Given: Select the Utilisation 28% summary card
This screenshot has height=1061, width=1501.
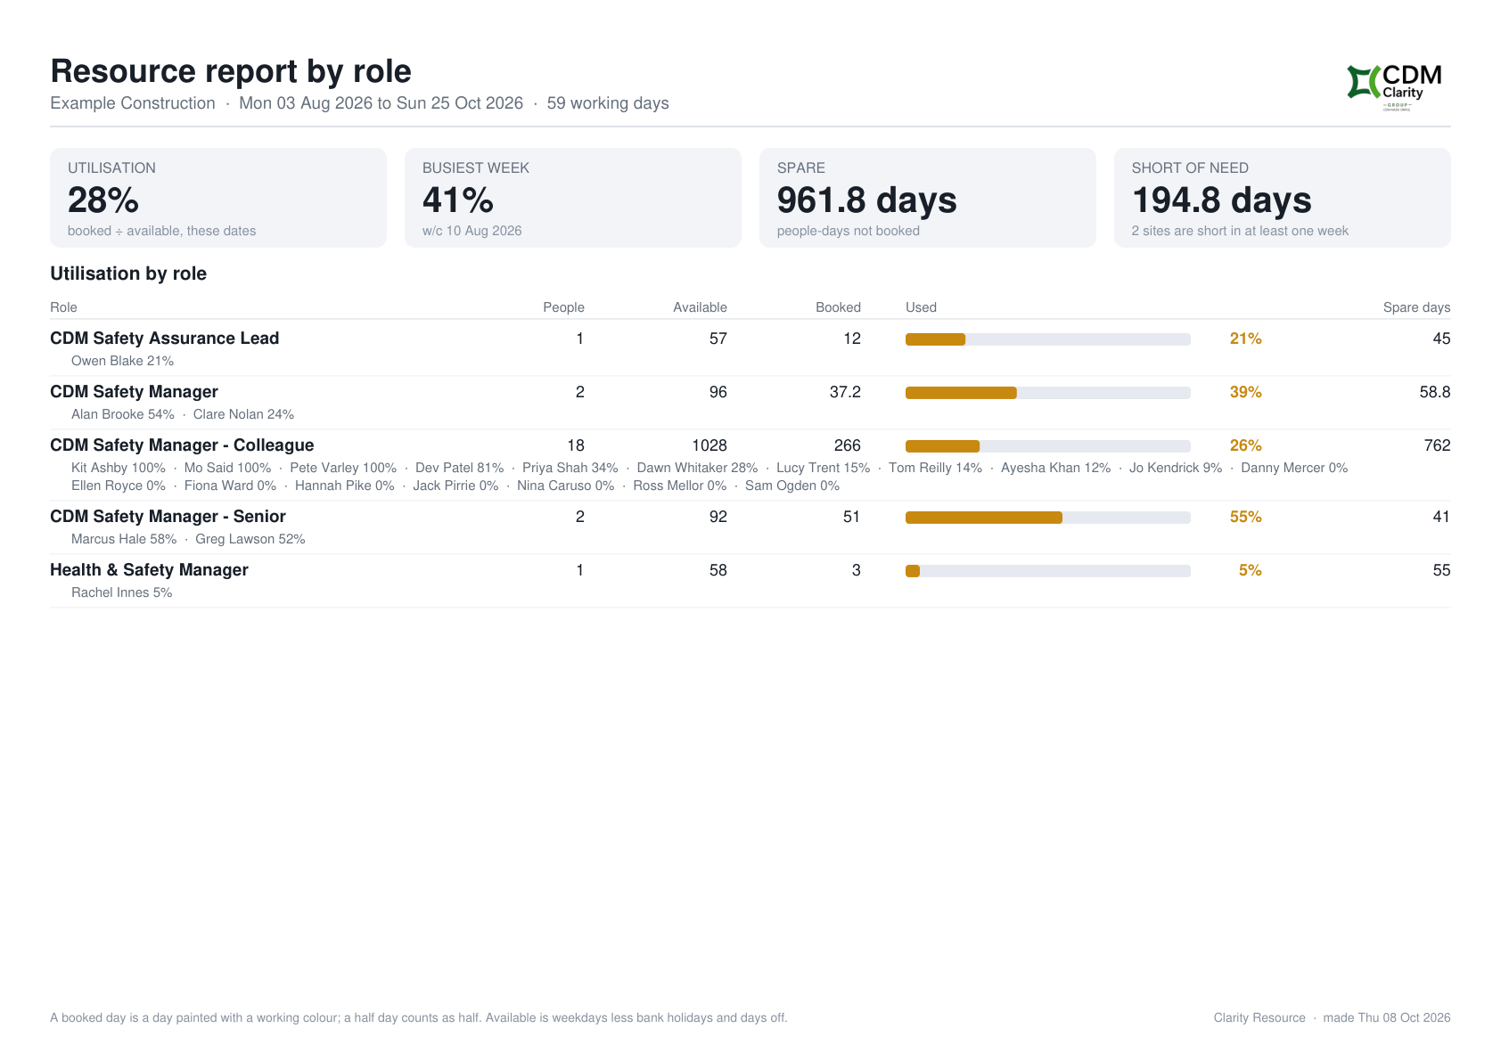Looking at the screenshot, I should point(218,198).
